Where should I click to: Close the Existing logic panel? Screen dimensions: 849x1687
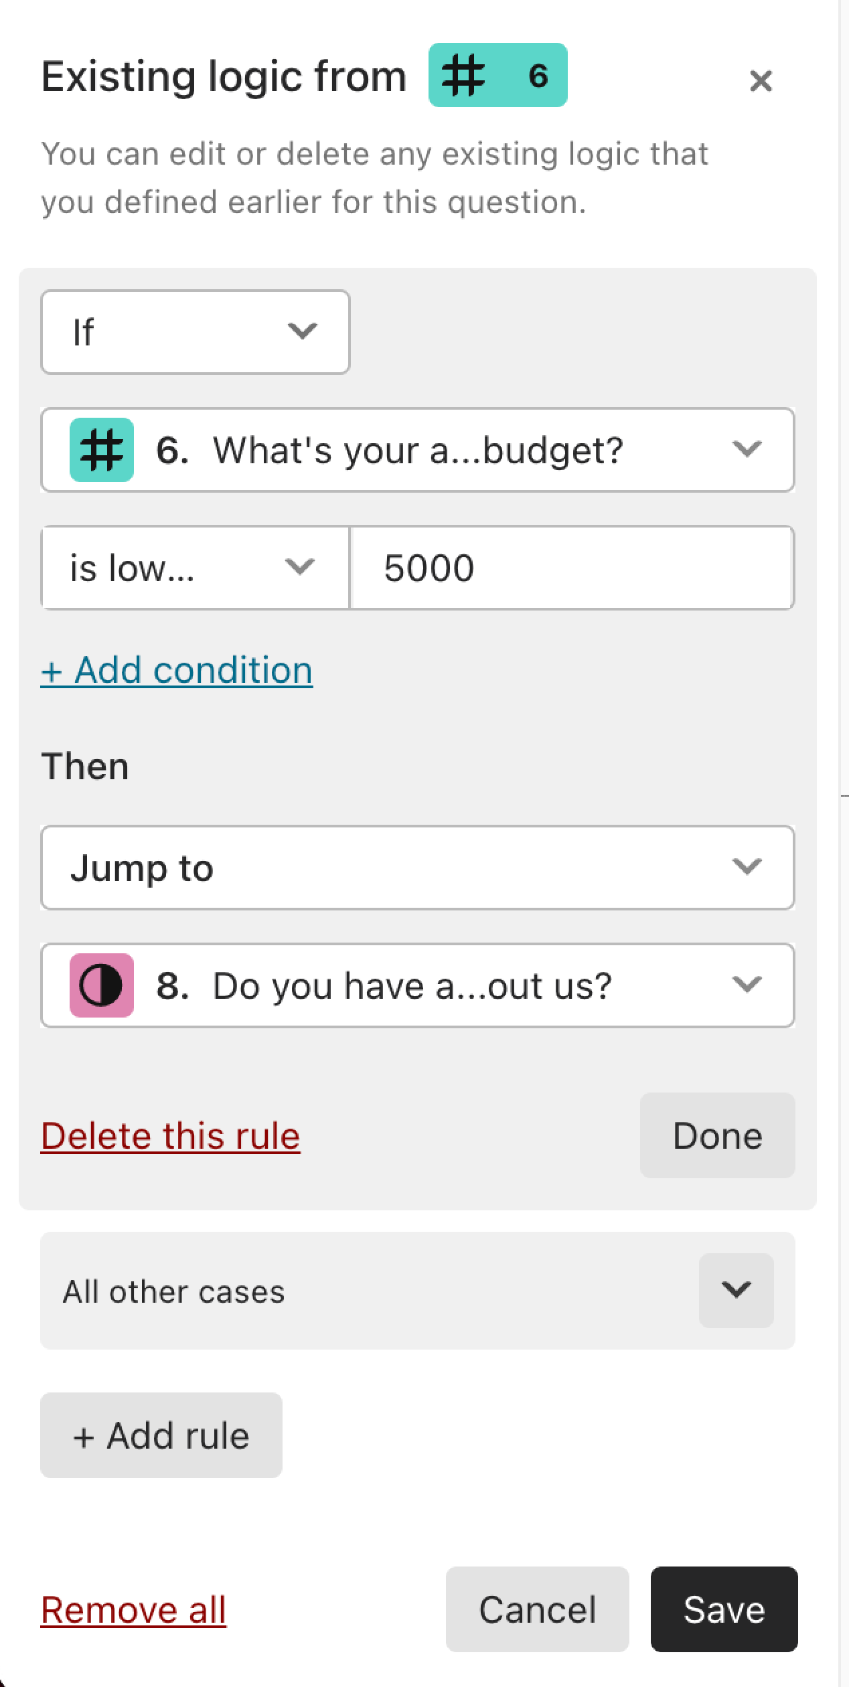coord(761,81)
